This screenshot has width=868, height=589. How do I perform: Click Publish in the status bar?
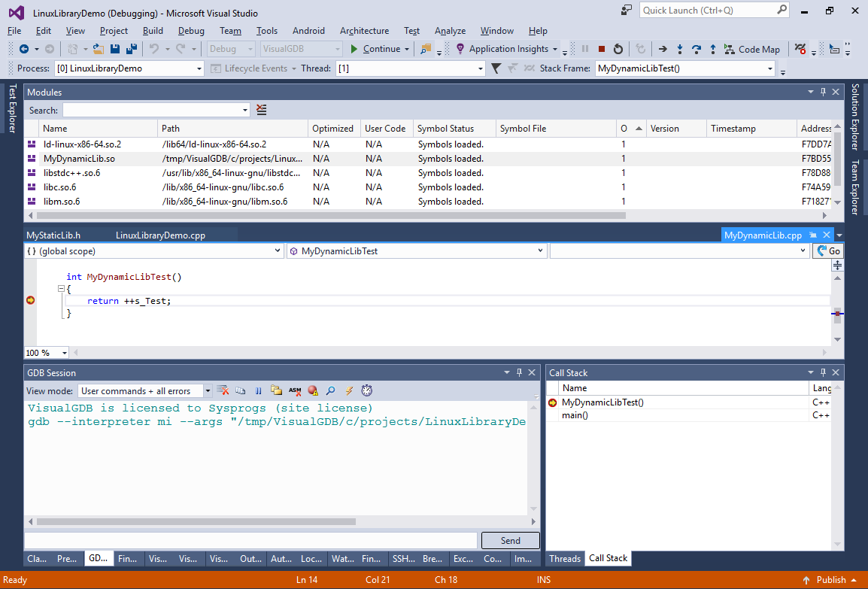coord(831,579)
